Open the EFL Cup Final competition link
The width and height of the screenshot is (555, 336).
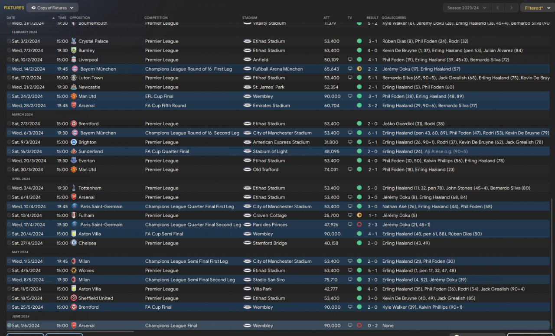point(159,96)
